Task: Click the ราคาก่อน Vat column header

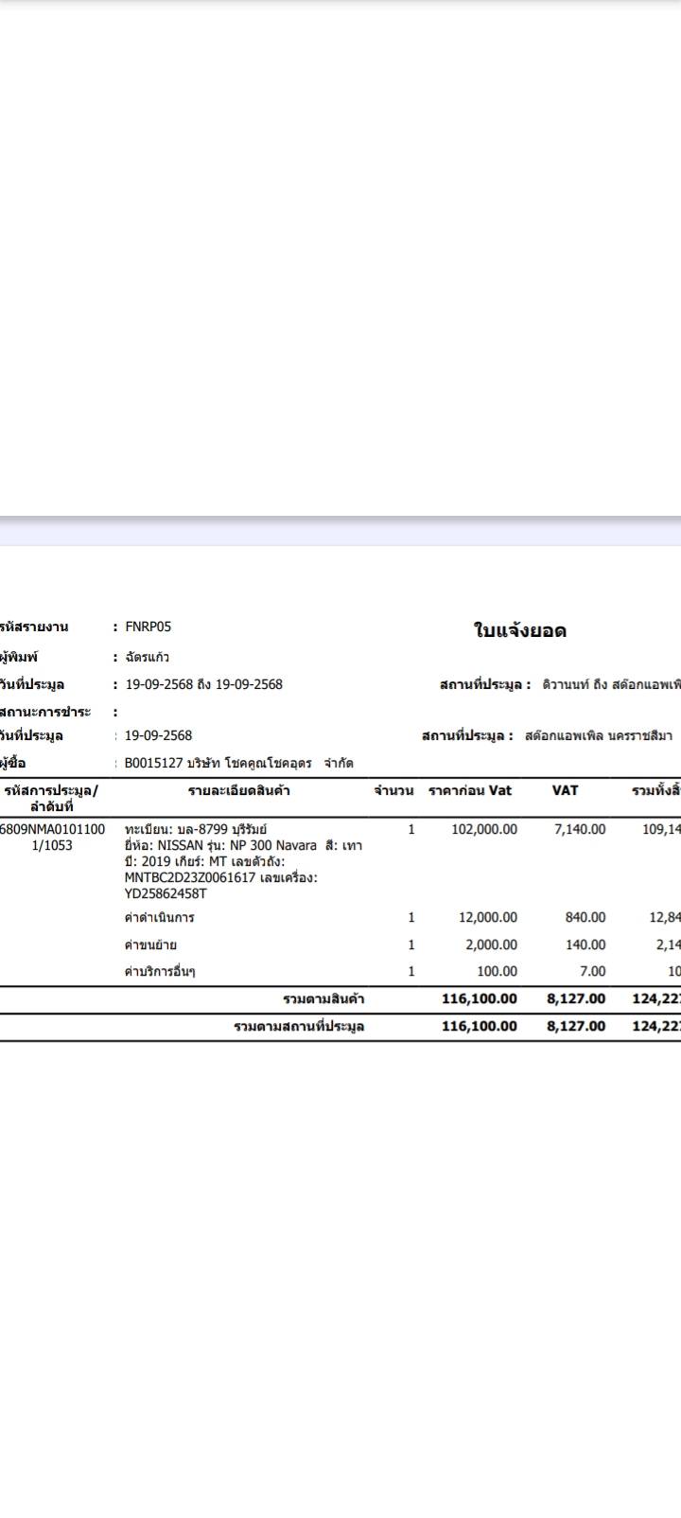Action: click(470, 790)
